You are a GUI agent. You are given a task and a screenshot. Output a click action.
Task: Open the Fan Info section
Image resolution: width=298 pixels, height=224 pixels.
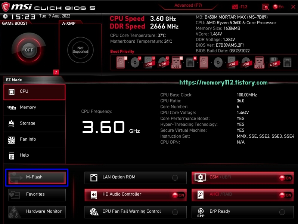click(x=34, y=140)
